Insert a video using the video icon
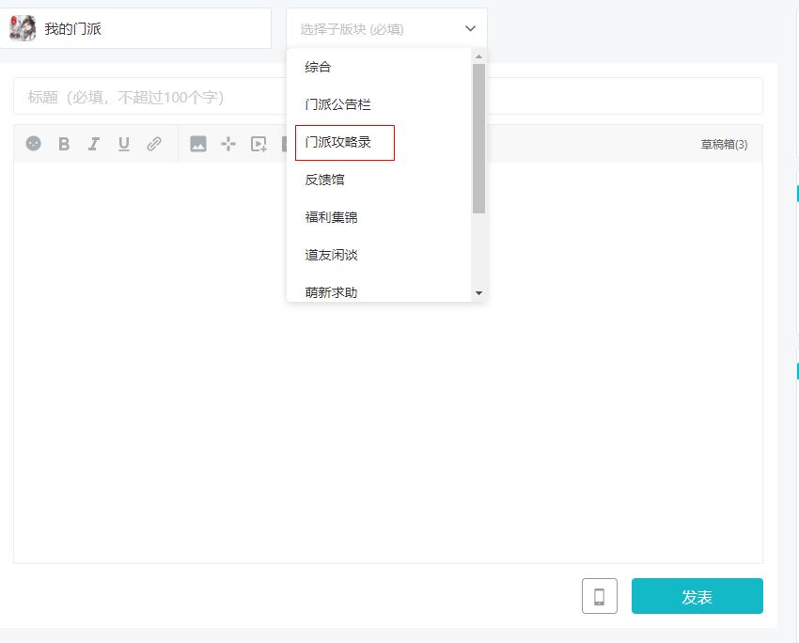 [x=258, y=144]
